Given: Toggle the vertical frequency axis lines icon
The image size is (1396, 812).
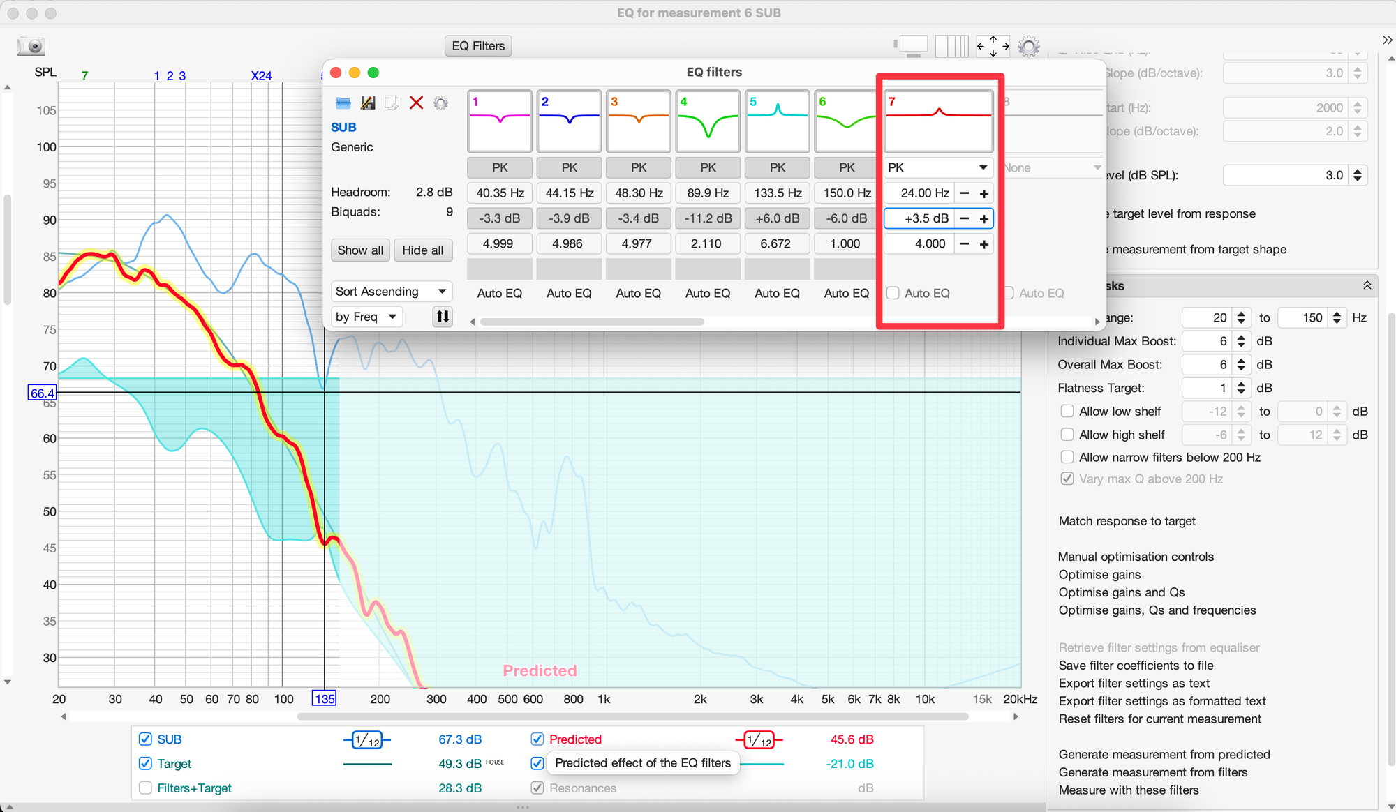Looking at the screenshot, I should click(951, 46).
